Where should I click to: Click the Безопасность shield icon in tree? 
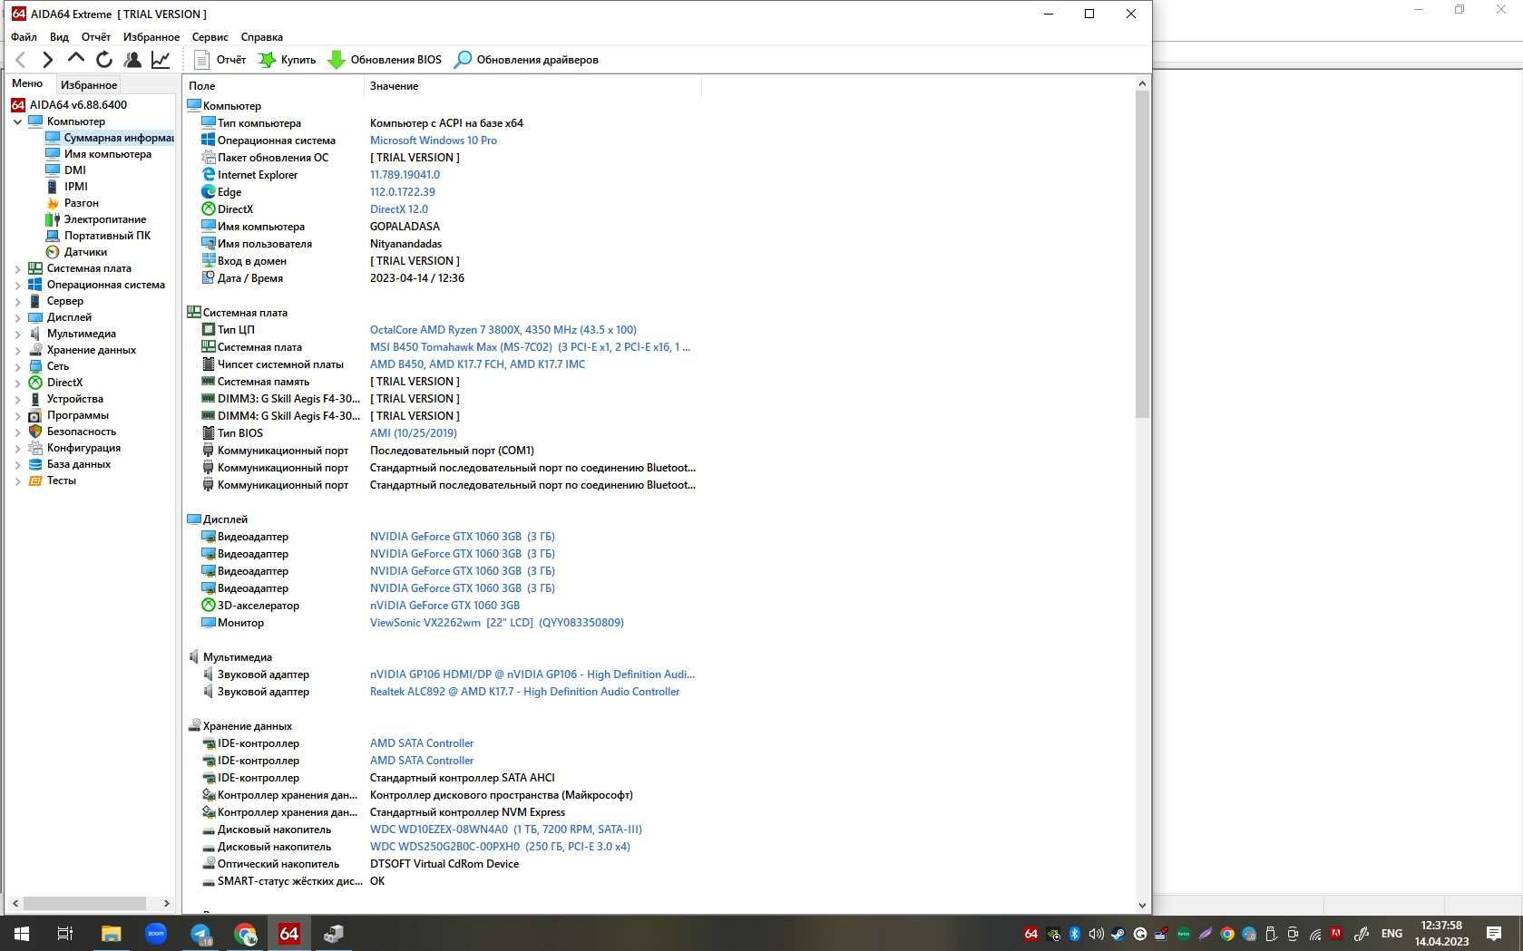(x=35, y=432)
